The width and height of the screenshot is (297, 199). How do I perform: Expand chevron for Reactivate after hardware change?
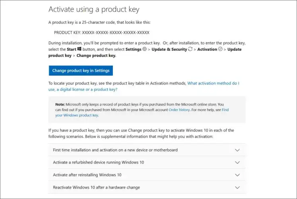click(x=237, y=187)
